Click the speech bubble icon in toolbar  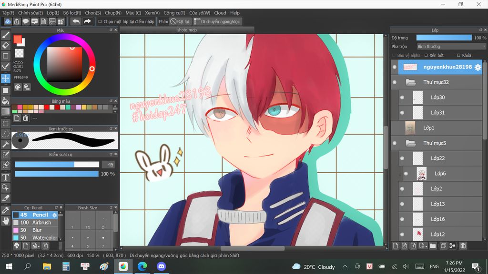26,21
